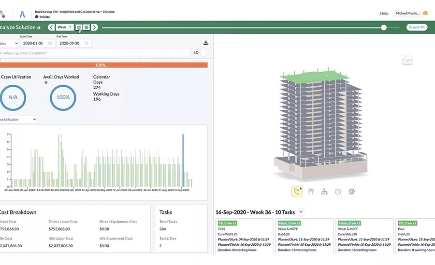Click the timeline slider handle
Viewport: 435px width, 265px height.
[384, 27]
